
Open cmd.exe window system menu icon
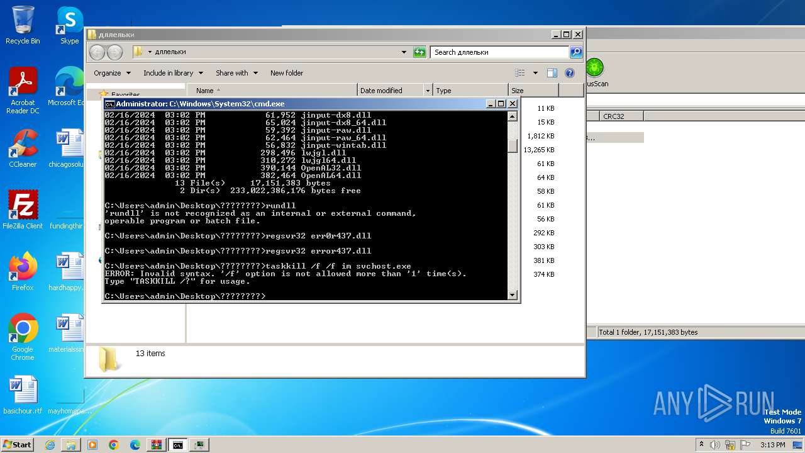pyautogui.click(x=109, y=104)
